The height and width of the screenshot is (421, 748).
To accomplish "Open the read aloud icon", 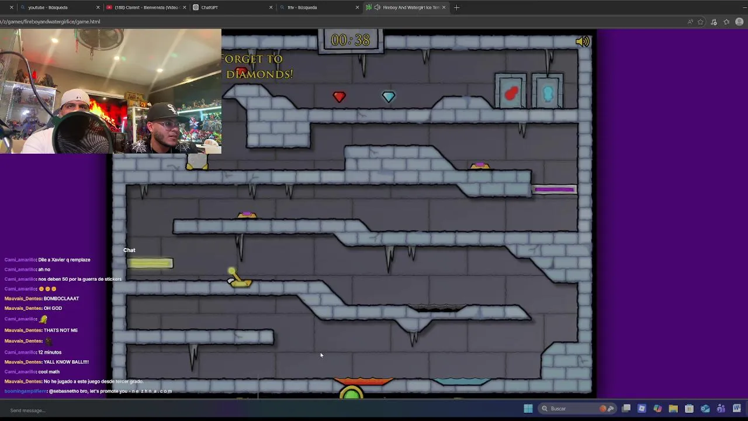I will (690, 22).
